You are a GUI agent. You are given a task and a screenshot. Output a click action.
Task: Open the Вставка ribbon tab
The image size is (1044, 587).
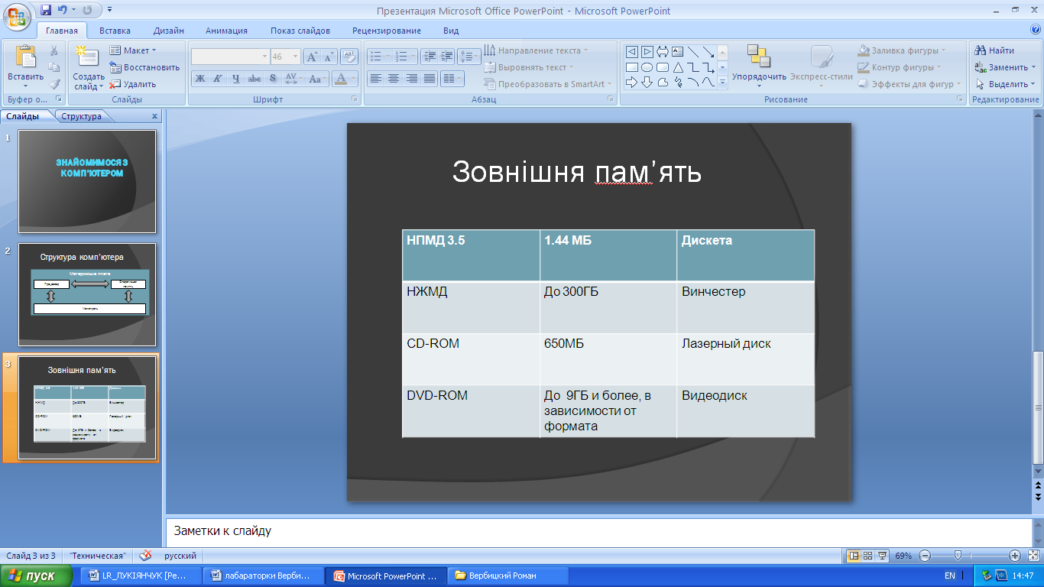coord(115,31)
